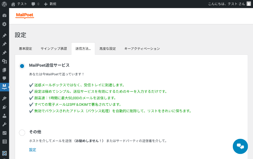Click the 設定は極めてシンプル benefit line

[x=98, y=91]
